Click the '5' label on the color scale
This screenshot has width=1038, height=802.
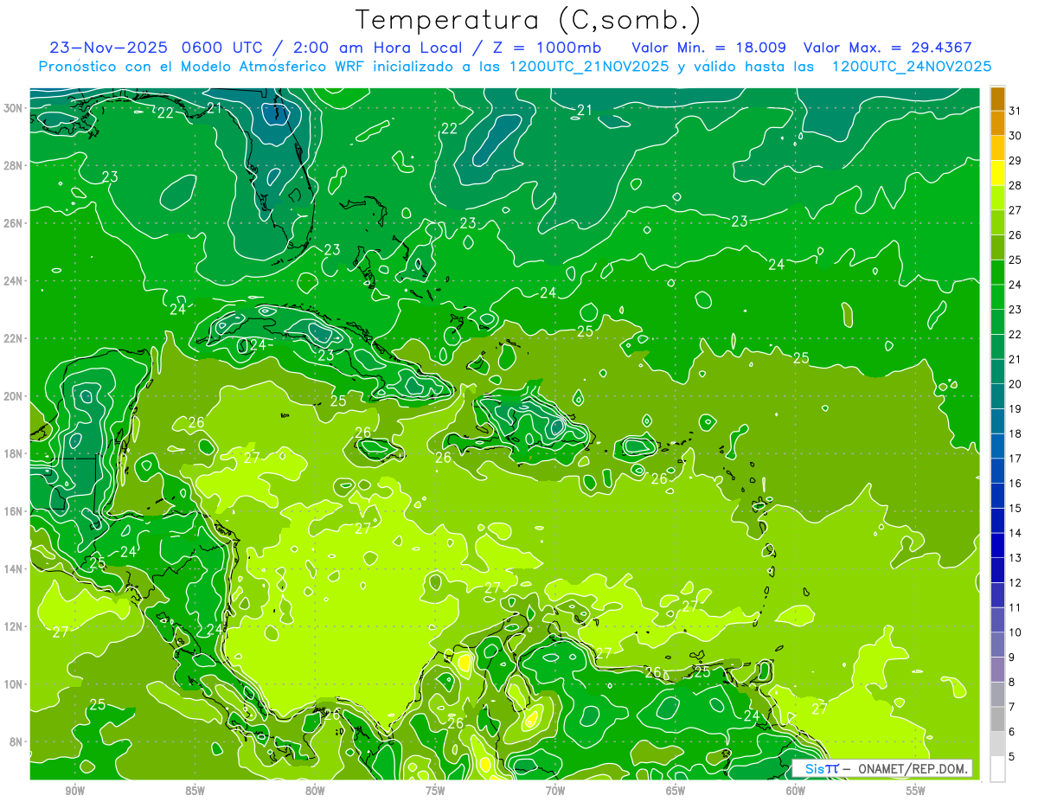pos(1012,757)
